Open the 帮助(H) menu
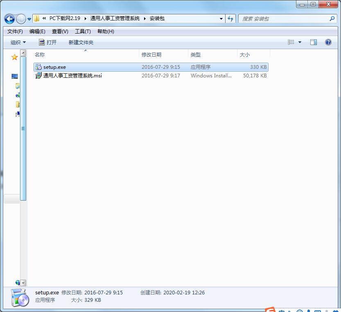 tap(106, 32)
